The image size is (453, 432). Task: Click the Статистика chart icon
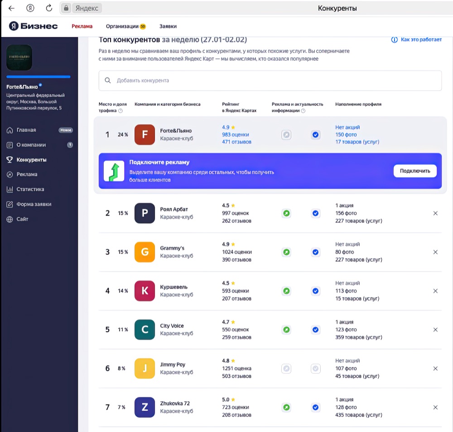tap(10, 189)
